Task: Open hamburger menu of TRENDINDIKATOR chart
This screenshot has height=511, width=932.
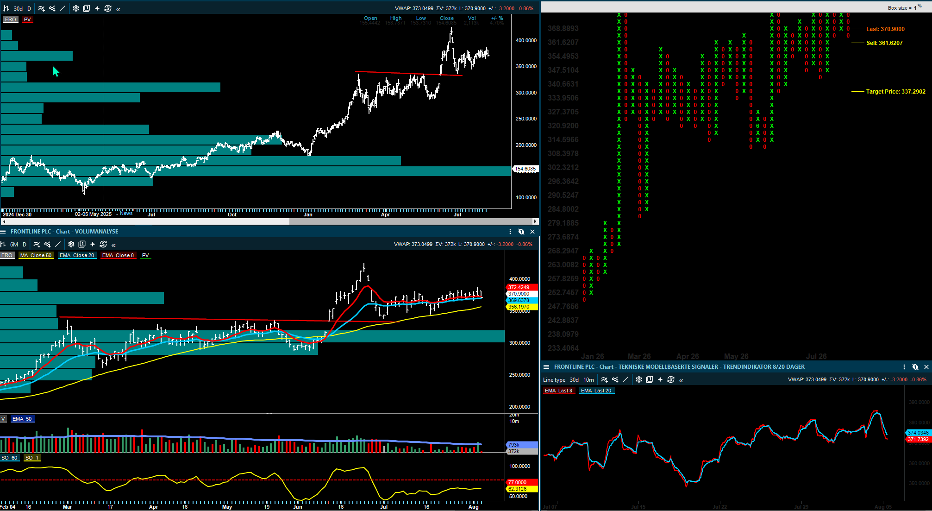Action: [546, 367]
